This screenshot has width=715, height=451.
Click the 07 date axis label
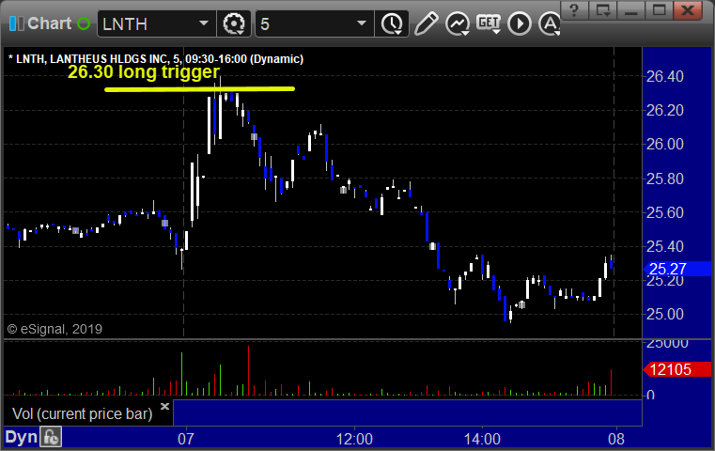pyautogui.click(x=186, y=439)
